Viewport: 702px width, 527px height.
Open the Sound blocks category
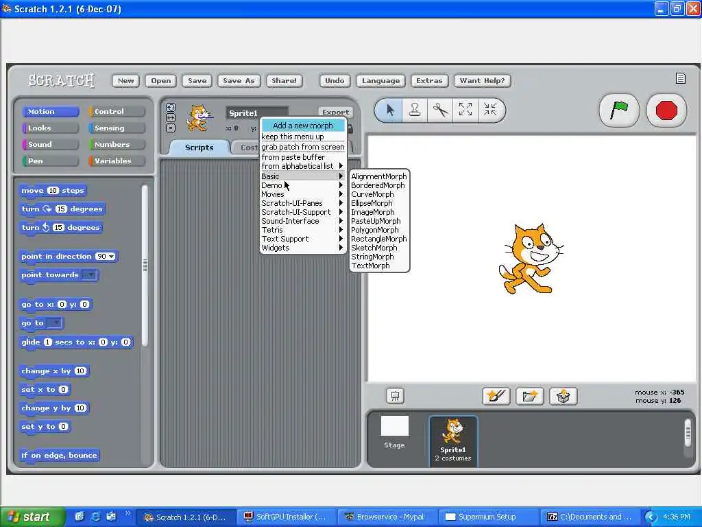pos(50,144)
